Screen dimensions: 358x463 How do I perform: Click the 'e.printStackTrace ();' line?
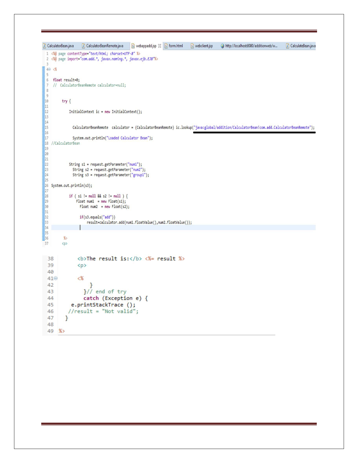pyautogui.click(x=103, y=305)
